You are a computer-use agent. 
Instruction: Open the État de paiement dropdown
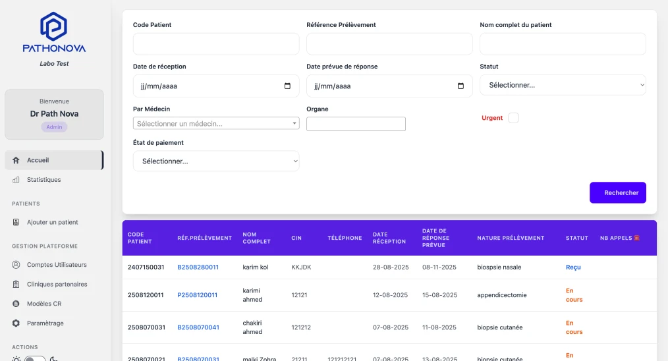click(216, 161)
